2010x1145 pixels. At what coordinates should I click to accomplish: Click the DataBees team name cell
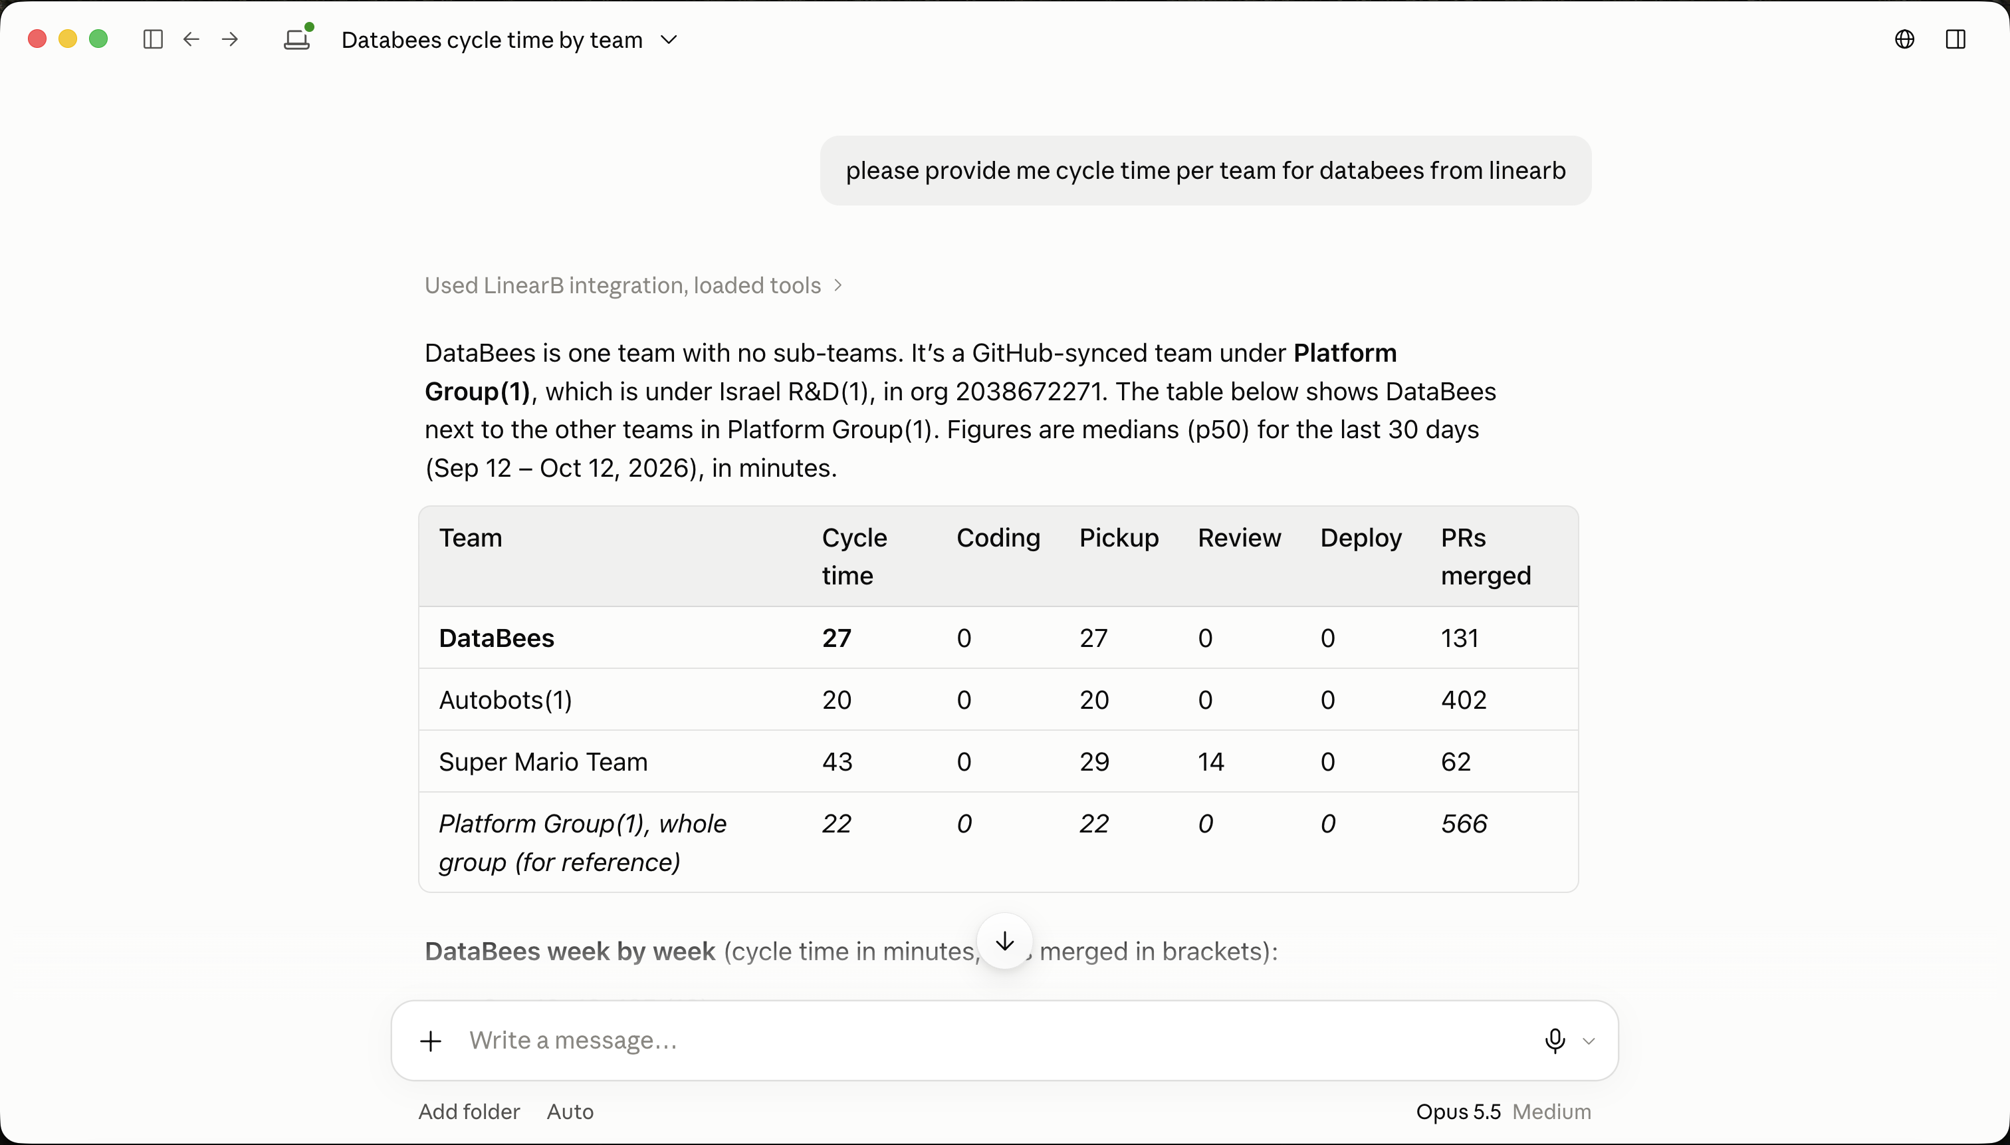pyautogui.click(x=496, y=638)
